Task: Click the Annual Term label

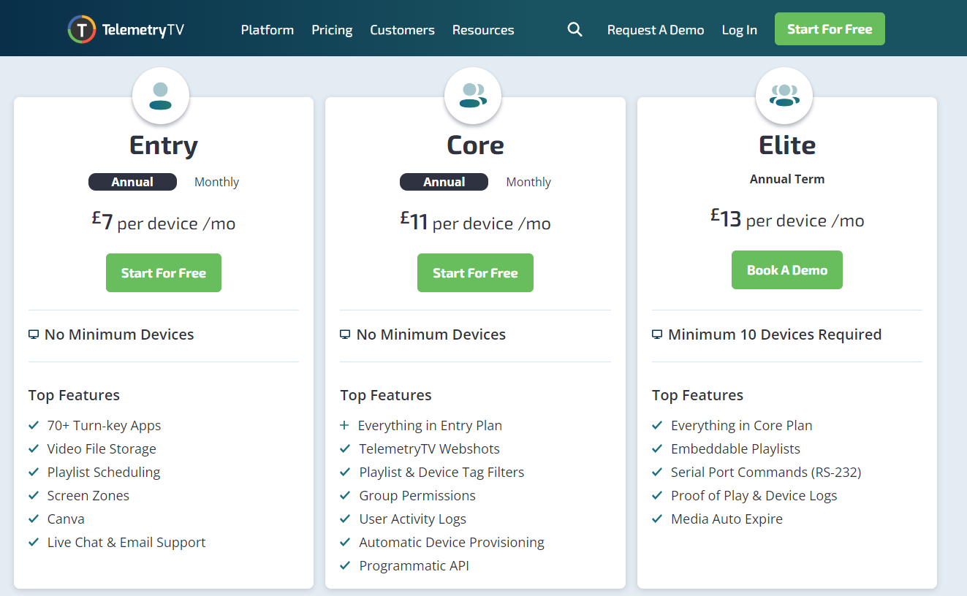Action: [x=787, y=179]
